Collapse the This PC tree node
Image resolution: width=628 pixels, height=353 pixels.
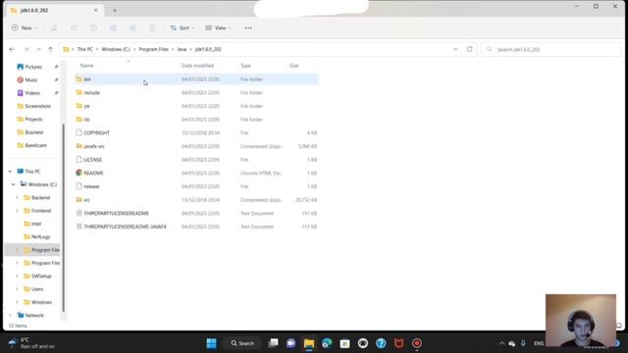[x=11, y=172]
